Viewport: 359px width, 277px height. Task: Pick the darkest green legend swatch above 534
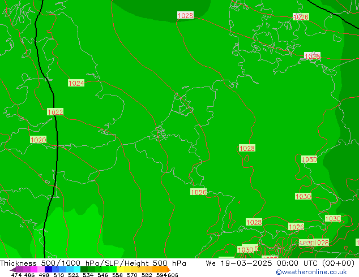(84, 269)
